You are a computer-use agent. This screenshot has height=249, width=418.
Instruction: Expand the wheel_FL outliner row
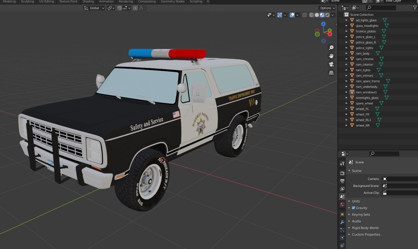pos(346,109)
